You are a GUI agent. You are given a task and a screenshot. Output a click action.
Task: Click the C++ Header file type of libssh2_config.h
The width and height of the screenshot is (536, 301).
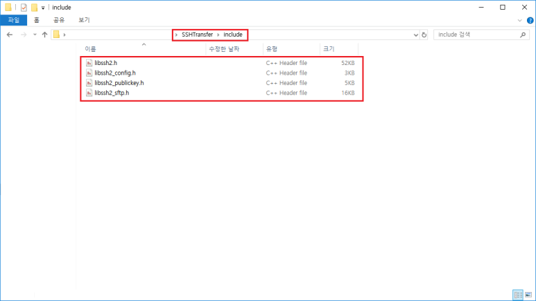tap(286, 73)
